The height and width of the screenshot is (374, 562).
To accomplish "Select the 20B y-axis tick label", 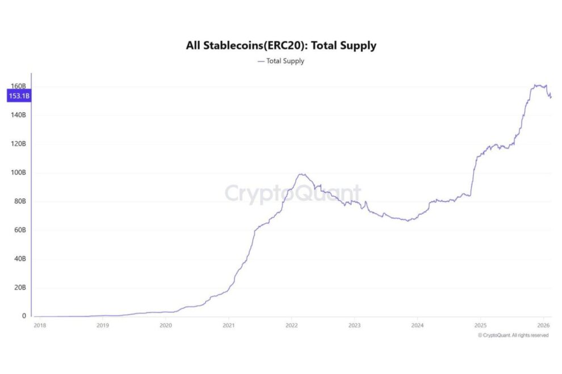I will point(19,287).
